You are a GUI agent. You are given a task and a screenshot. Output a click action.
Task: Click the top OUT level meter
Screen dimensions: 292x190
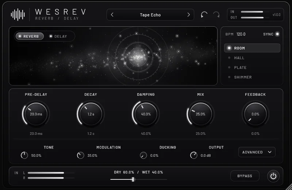[255, 18]
